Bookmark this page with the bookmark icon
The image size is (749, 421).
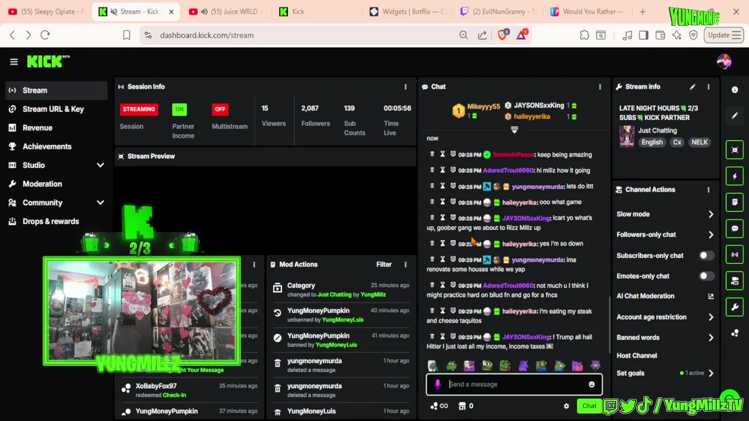click(x=126, y=35)
